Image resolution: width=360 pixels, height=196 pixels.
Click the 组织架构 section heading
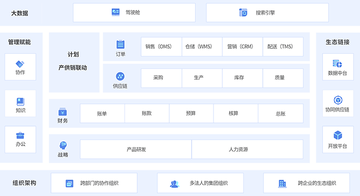(24, 183)
